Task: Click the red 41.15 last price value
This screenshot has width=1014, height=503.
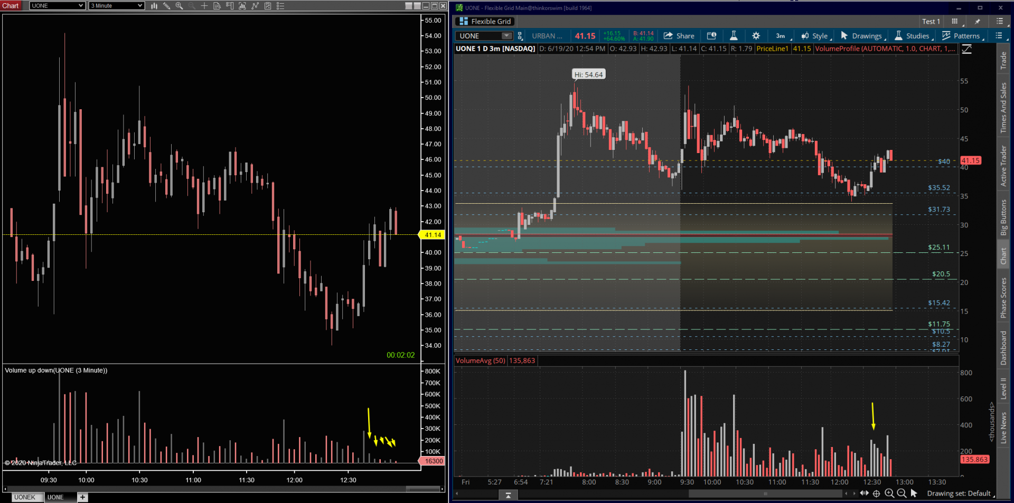Action: (x=585, y=36)
